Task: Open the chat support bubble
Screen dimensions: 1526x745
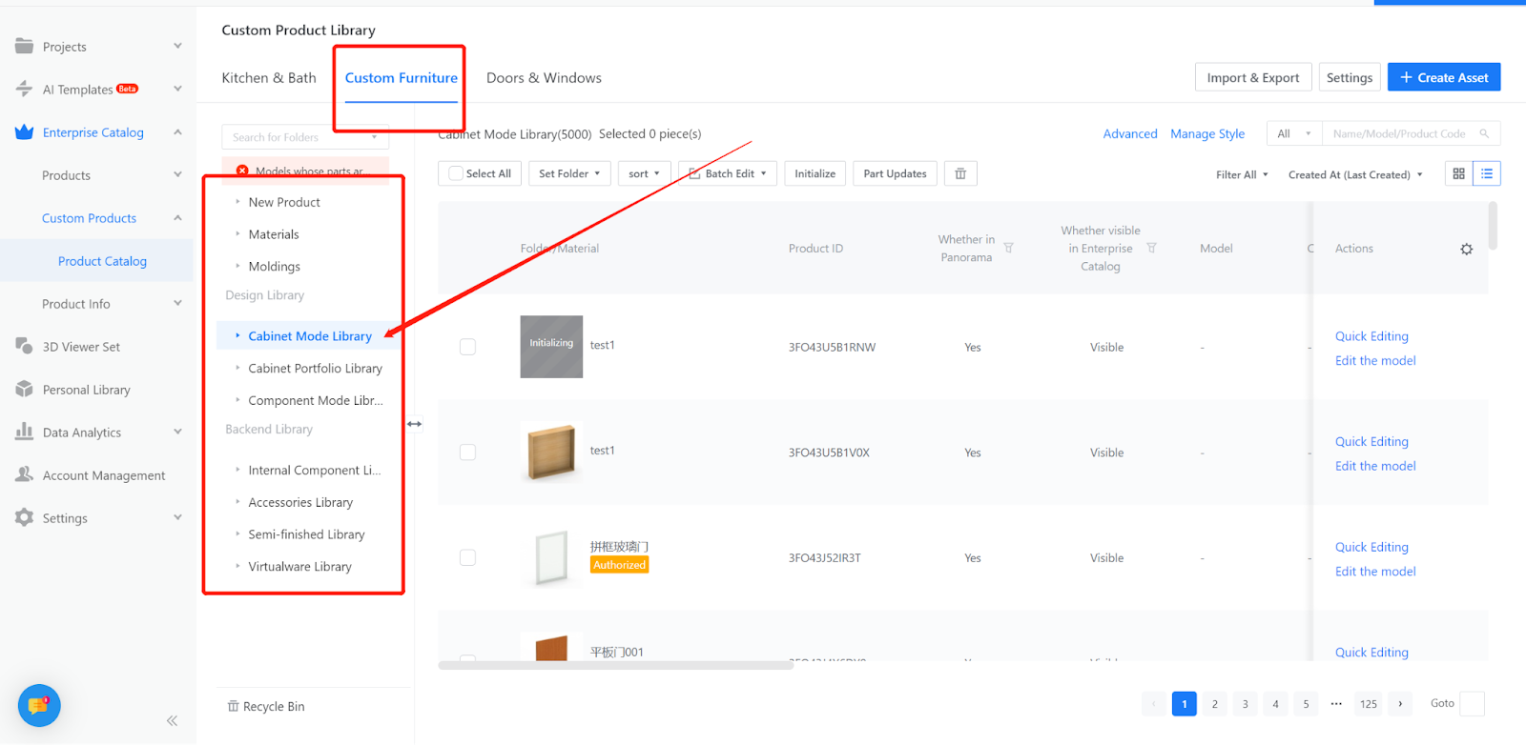Action: point(39,706)
